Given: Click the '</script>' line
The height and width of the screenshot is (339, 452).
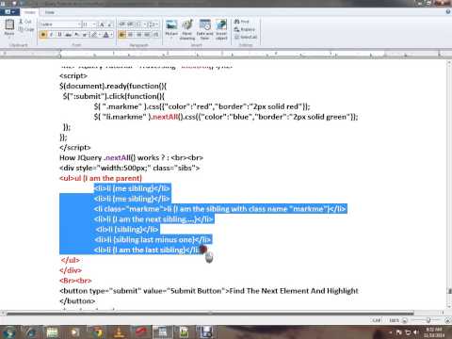Looking at the screenshot, I should 75,147.
